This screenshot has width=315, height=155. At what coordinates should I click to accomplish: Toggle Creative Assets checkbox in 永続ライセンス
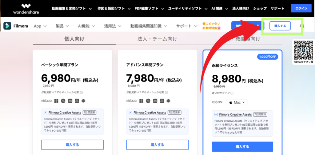pyautogui.click(x=216, y=114)
